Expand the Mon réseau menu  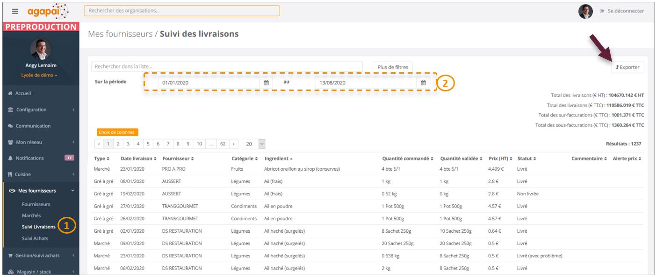pos(41,142)
